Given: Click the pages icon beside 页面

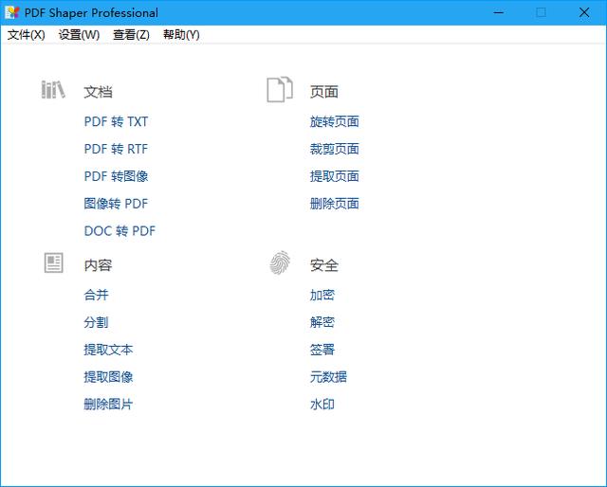Looking at the screenshot, I should (279, 90).
